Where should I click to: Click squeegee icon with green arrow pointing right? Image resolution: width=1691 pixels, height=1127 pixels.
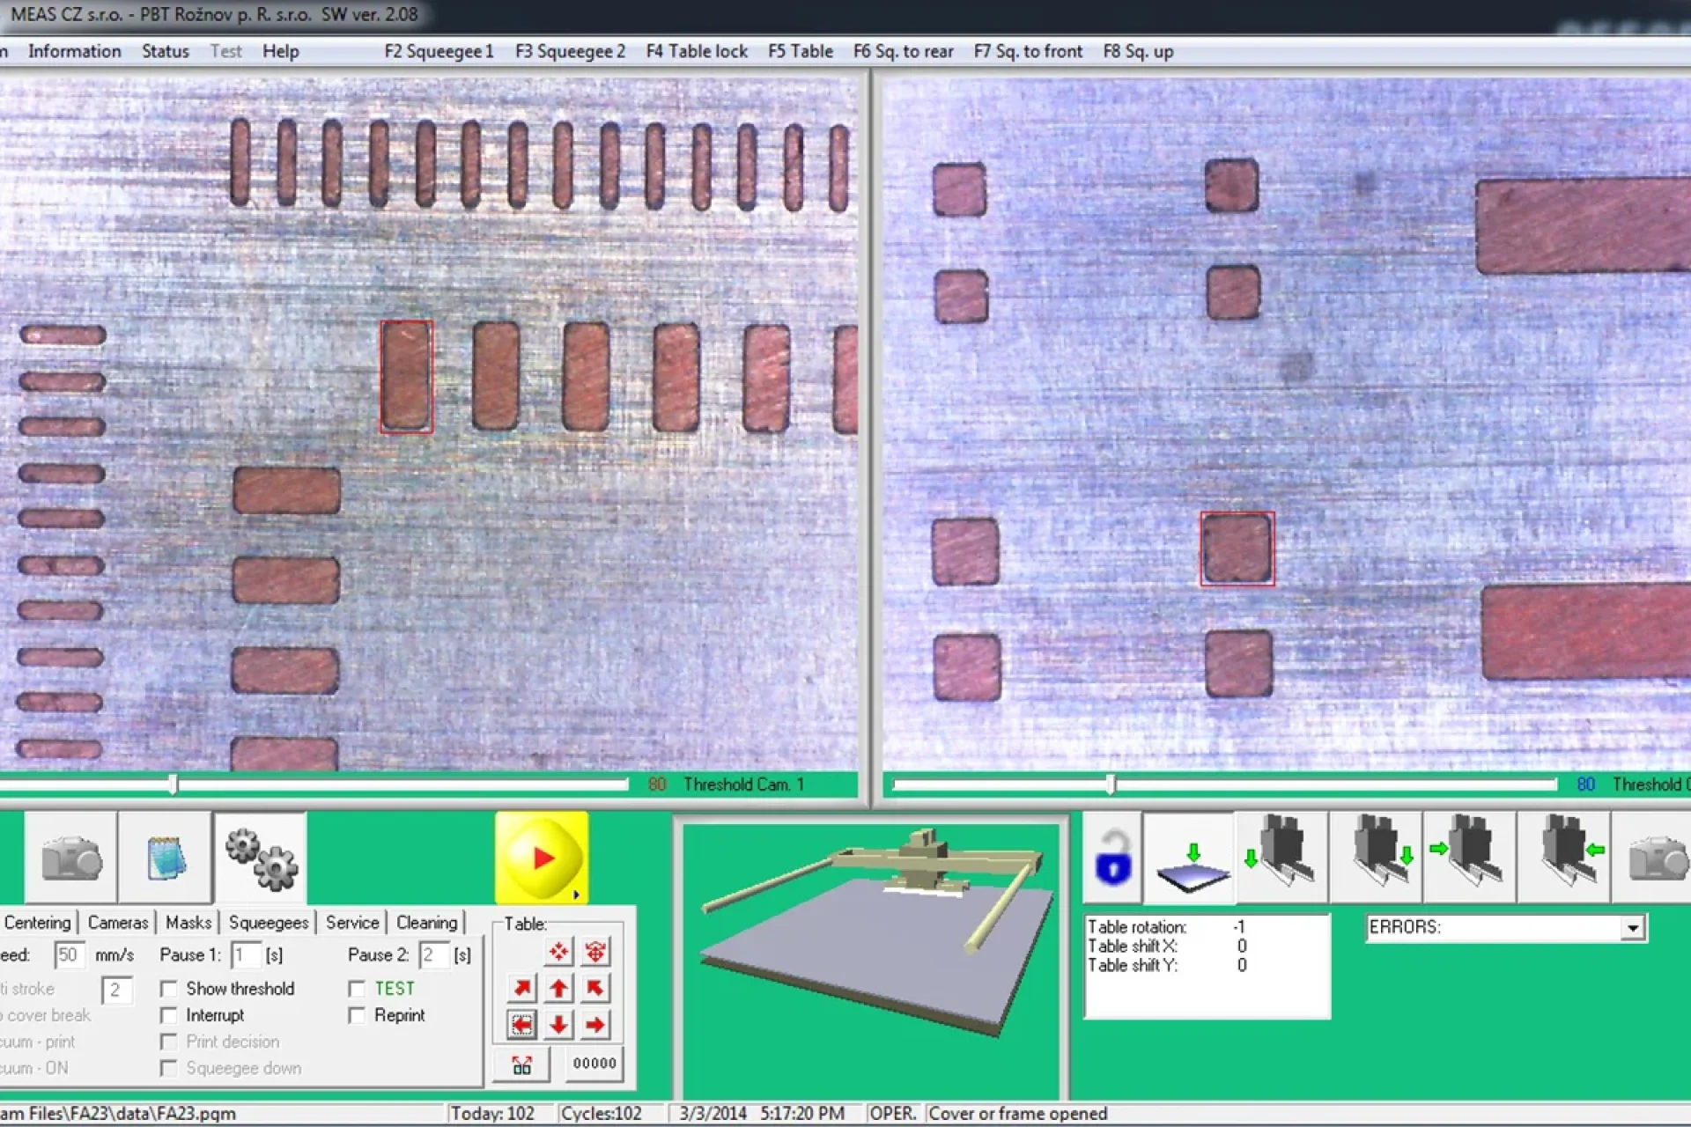[1471, 858]
